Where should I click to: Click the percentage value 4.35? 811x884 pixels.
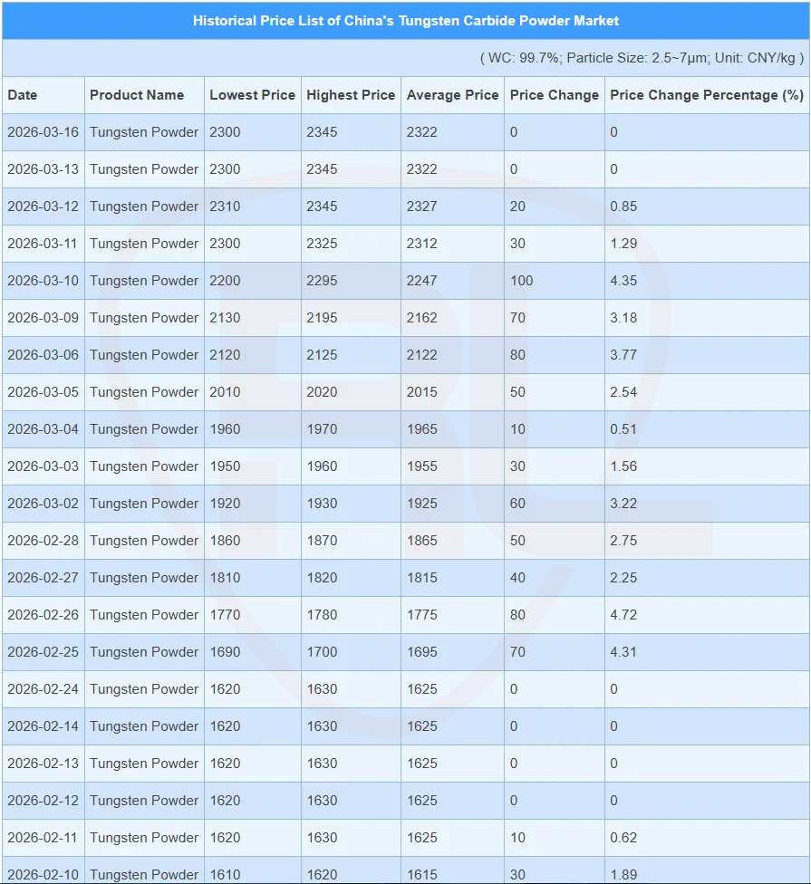[x=623, y=281]
